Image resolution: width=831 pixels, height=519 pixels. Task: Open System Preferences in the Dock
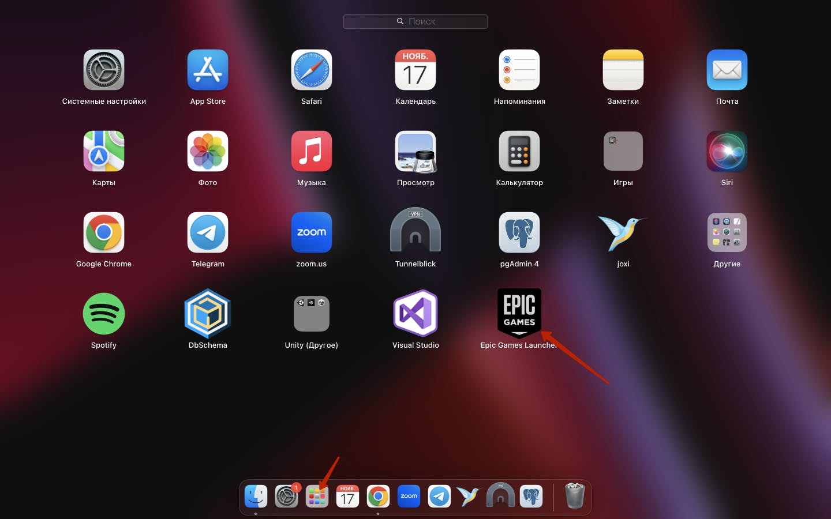click(286, 496)
